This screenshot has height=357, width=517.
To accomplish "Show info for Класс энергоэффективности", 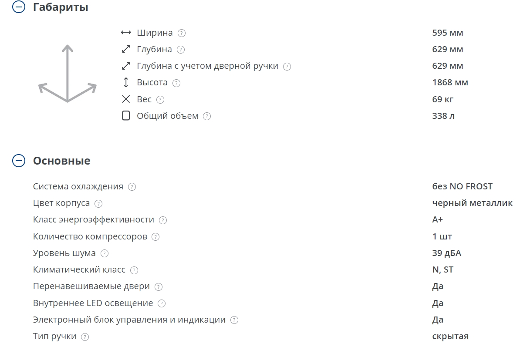I will (163, 220).
